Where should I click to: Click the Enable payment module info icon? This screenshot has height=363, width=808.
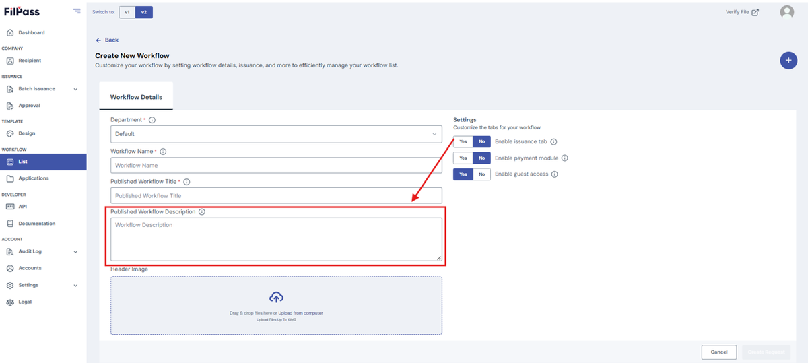click(x=564, y=158)
